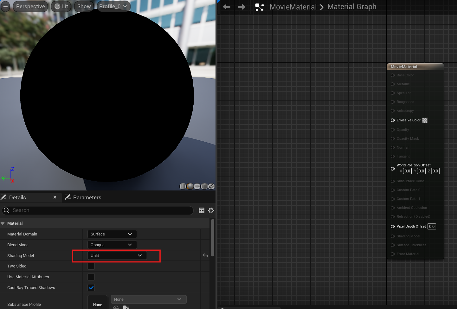Select the sphere preview mesh icon
The width and height of the screenshot is (457, 309).
190,186
